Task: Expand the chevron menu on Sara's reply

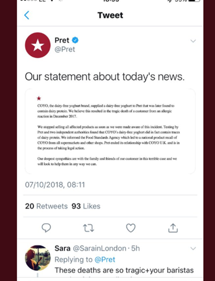Action: click(x=193, y=248)
